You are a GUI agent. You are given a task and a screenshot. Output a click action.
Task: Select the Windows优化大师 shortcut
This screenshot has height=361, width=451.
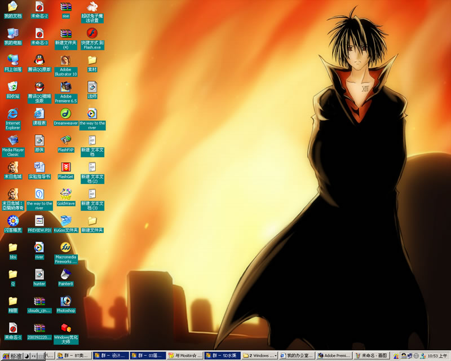[66, 333]
